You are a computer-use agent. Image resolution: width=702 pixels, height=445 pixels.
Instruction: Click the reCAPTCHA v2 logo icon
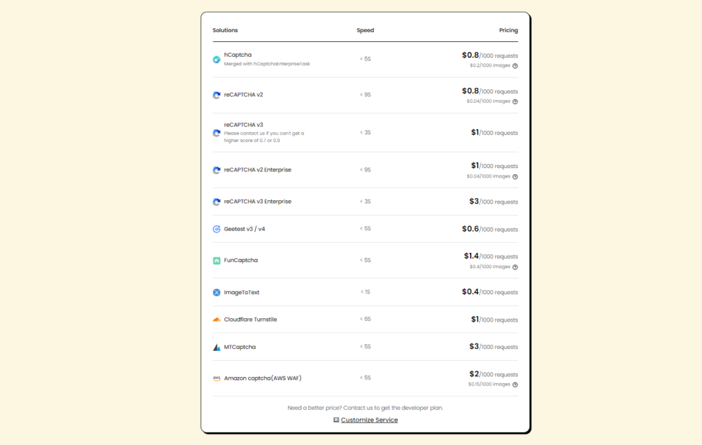[x=217, y=95]
